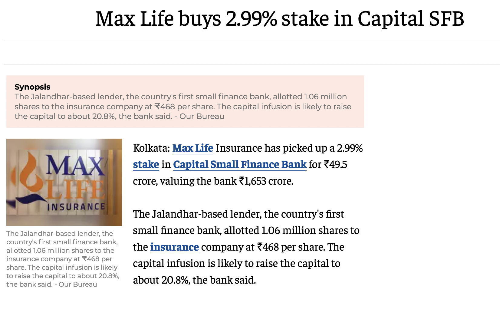
Task: Click 'Our Bureau' credit in the image caption
Action: (x=78, y=284)
